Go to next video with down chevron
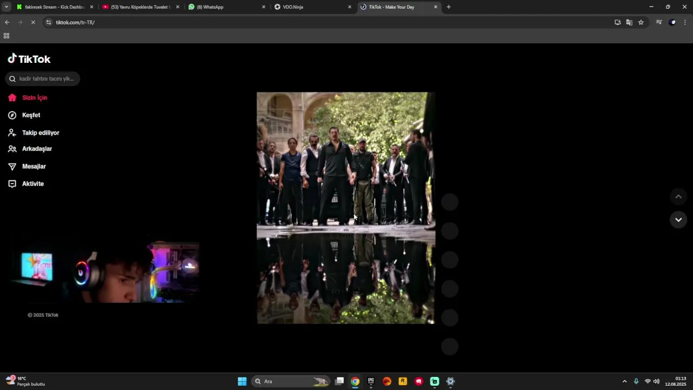This screenshot has height=390, width=693. click(x=678, y=219)
